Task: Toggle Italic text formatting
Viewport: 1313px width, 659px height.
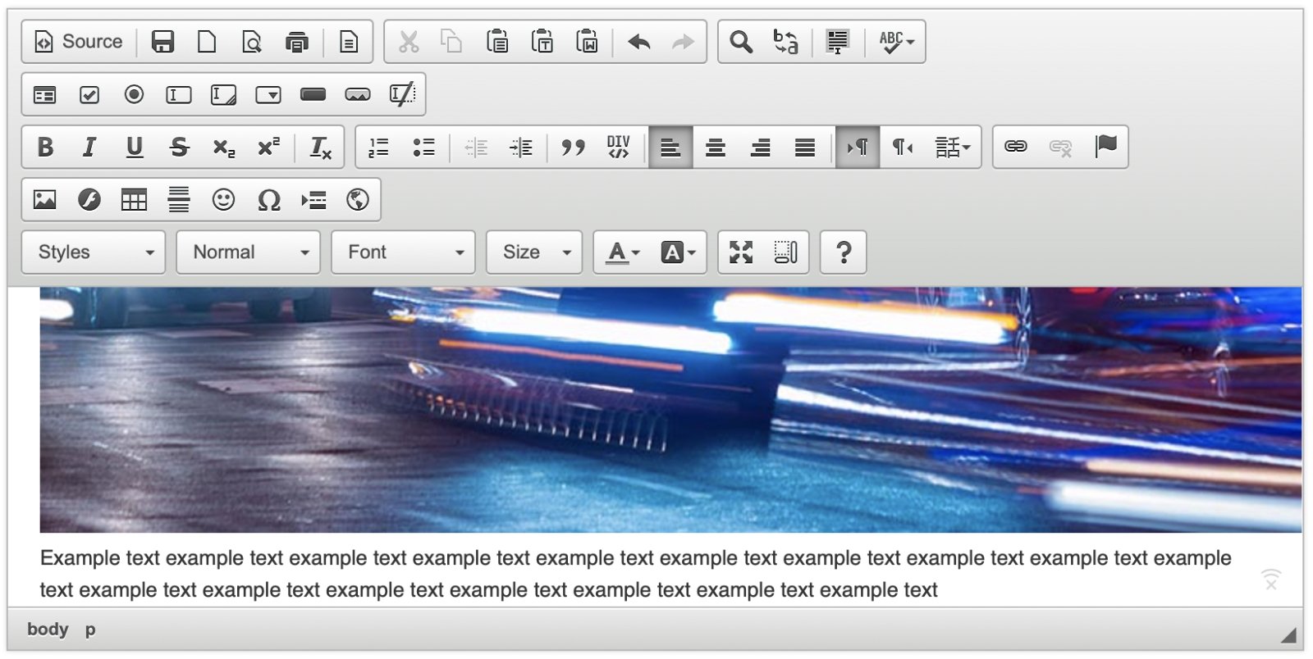Action: [x=89, y=148]
